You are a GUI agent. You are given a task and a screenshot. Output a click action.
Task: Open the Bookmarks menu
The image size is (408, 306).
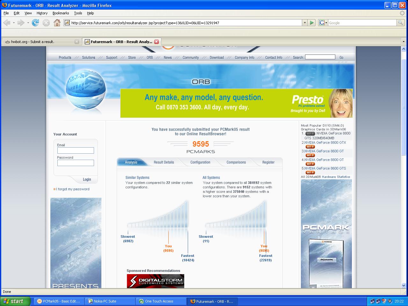pos(61,13)
